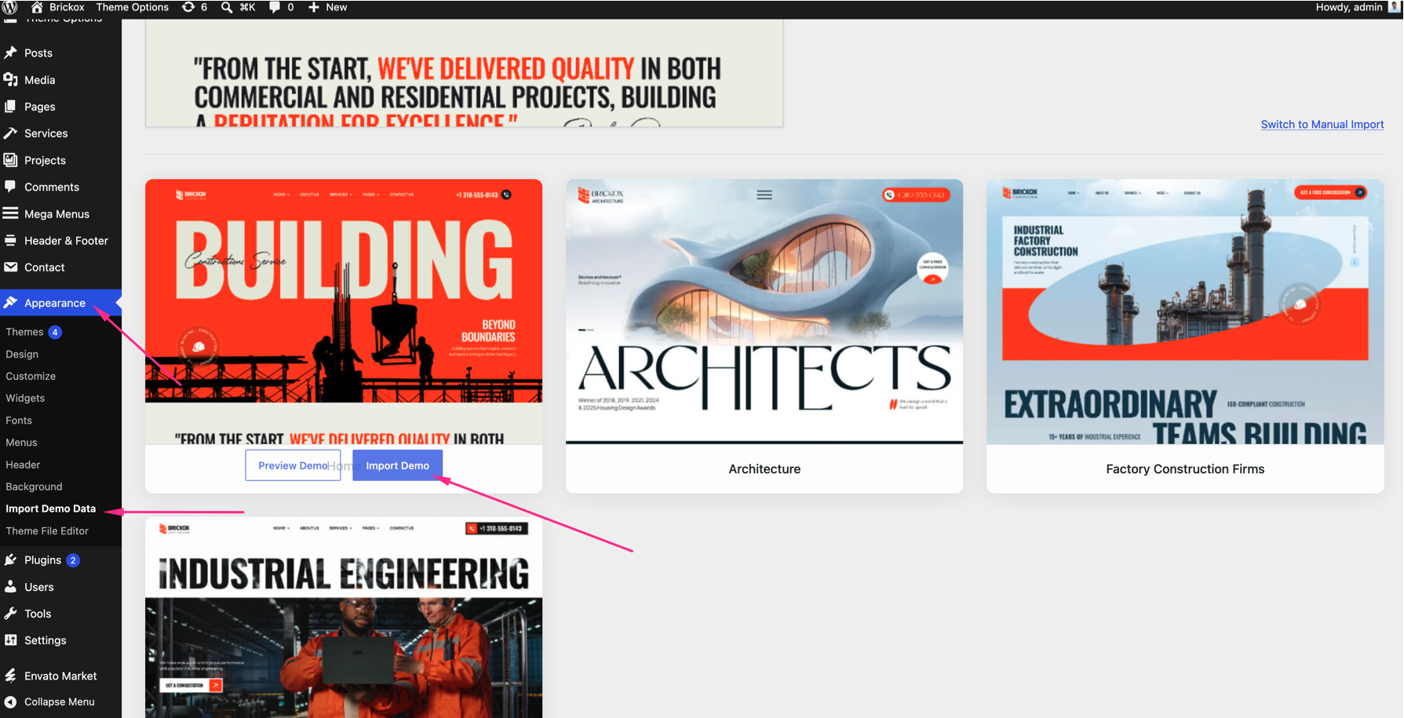Open the Envato Market menu label
The image size is (1404, 718).
pyautogui.click(x=60, y=676)
